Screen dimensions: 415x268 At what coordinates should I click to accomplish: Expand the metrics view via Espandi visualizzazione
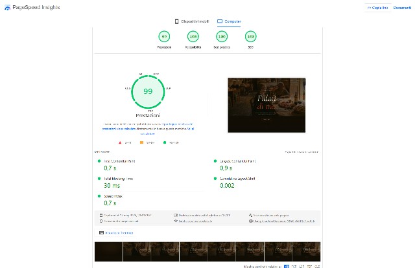point(302,152)
